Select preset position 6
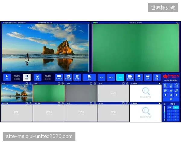The height and width of the screenshot is (144, 181). coord(176,117)
